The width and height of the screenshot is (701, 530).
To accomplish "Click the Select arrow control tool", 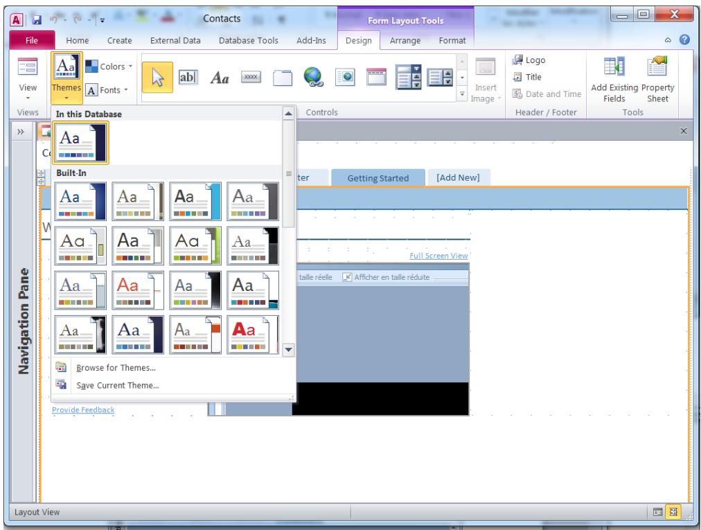I will (157, 78).
